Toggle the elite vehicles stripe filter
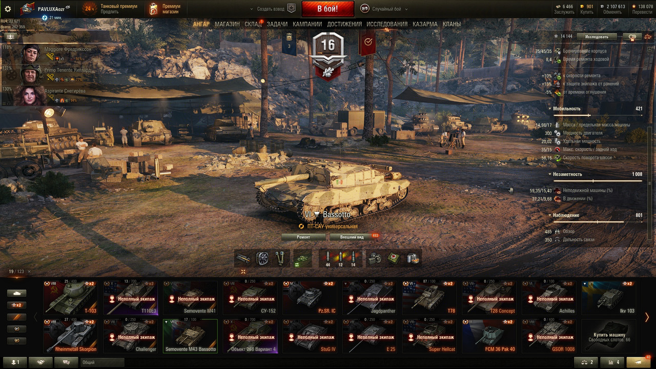 [x=16, y=317]
